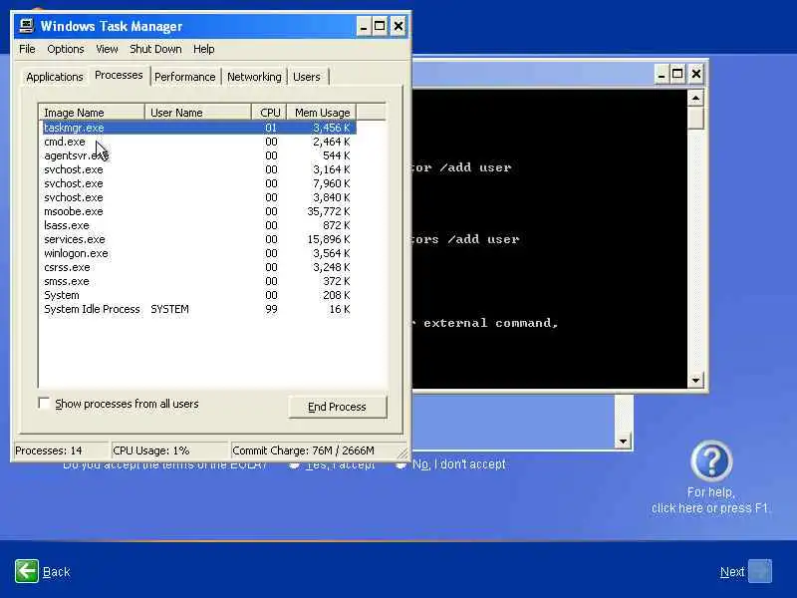Click the green Back arrow icon
This screenshot has height=598, width=797.
[27, 571]
